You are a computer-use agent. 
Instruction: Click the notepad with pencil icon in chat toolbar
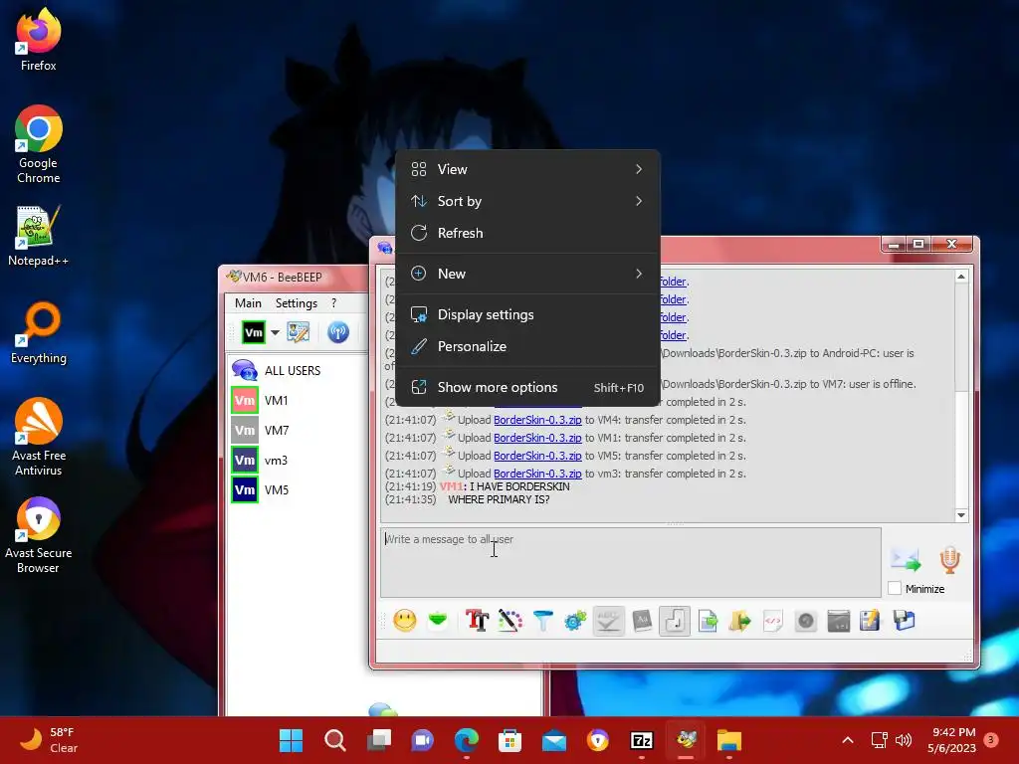(x=870, y=621)
